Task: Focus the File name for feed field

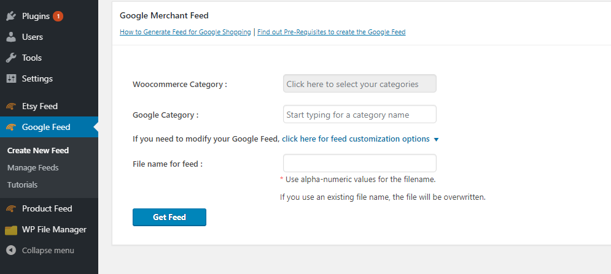Action: tap(360, 163)
